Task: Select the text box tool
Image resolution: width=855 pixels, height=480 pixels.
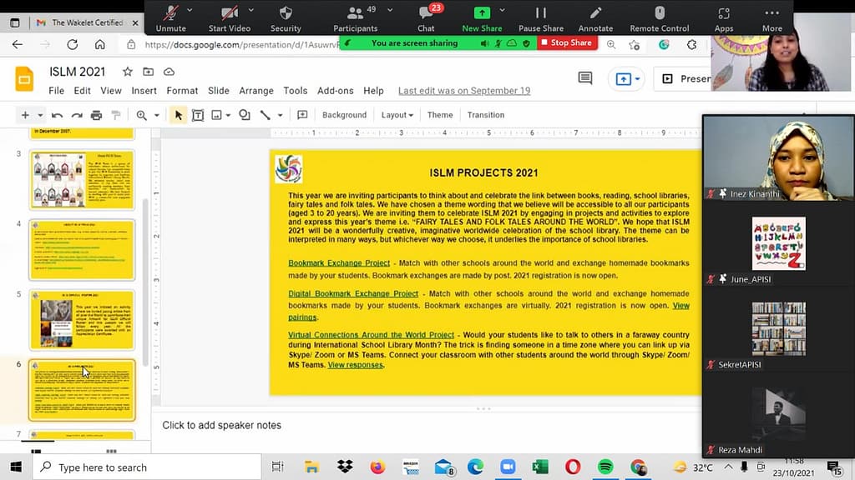Action: [198, 115]
